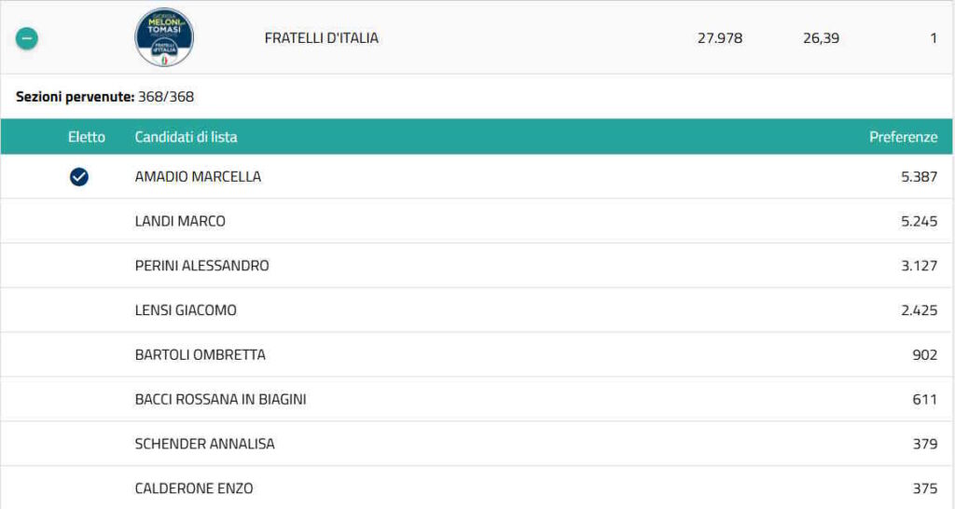
Task: Select the FRATELLI D'ITALIA list name
Action: pyautogui.click(x=322, y=38)
